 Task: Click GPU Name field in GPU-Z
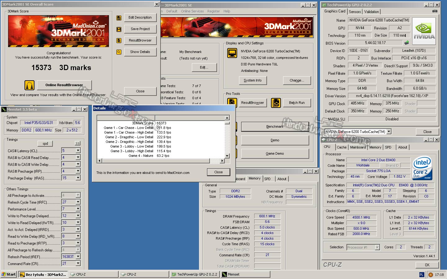(x=379, y=20)
